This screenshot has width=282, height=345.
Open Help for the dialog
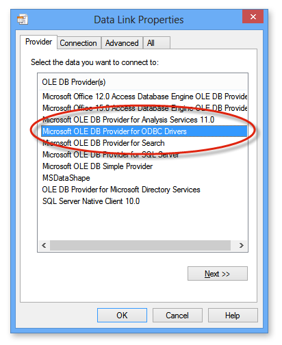tap(233, 316)
